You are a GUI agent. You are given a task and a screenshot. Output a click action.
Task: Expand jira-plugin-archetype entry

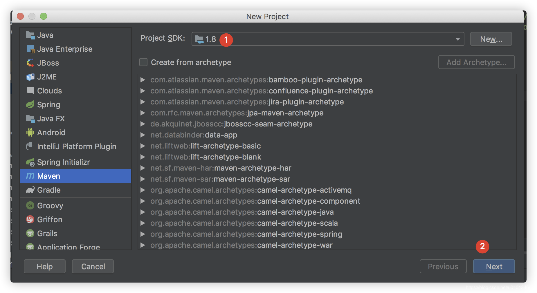143,102
